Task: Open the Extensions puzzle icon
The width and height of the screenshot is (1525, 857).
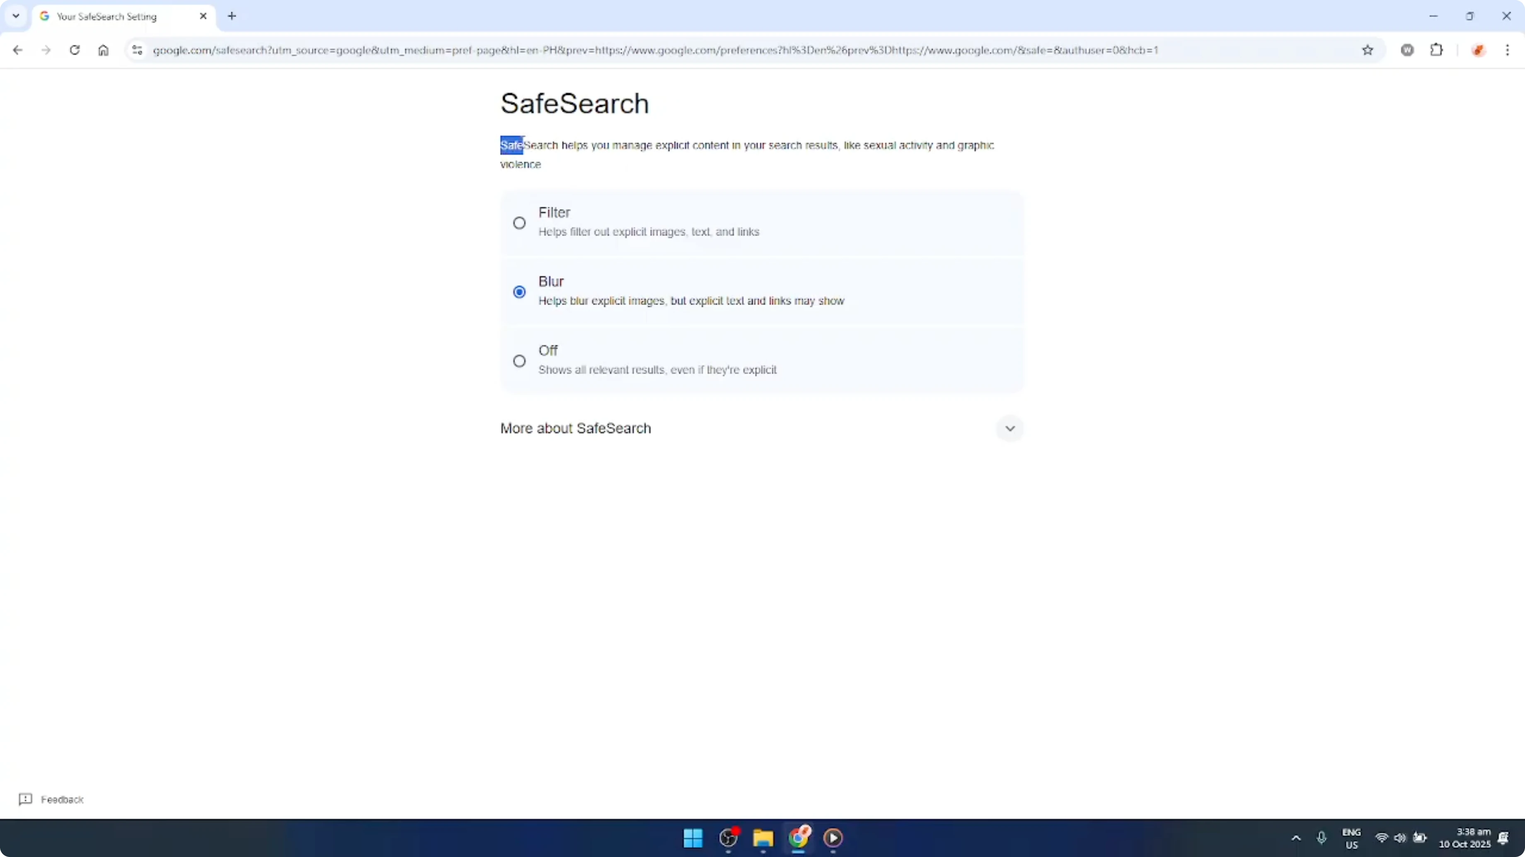Action: (x=1436, y=50)
